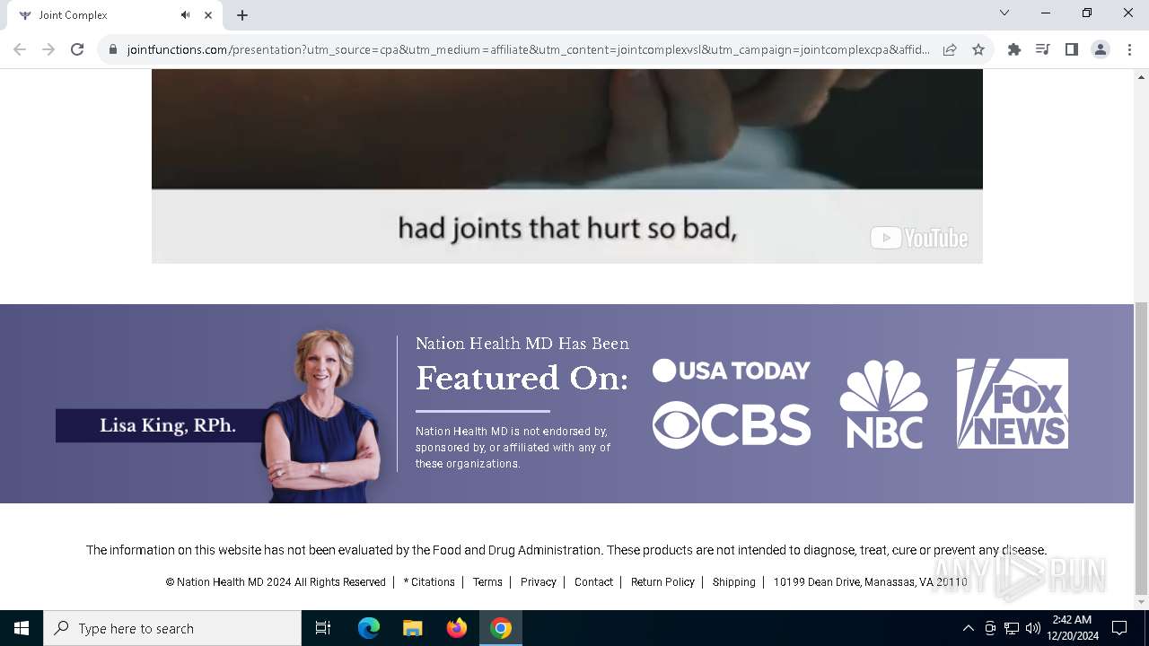Screen dimensions: 1149x646
Task: Click the 'Featured On:' heading
Action: click(522, 378)
